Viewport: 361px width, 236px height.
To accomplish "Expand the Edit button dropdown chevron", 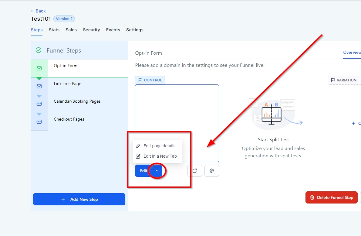I will coord(157,171).
